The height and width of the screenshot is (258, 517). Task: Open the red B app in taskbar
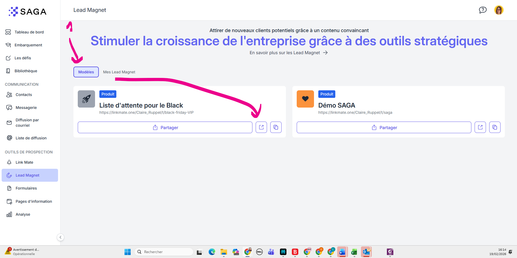coord(295,252)
